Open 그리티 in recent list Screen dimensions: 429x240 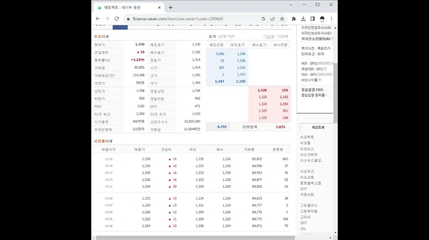(305, 217)
